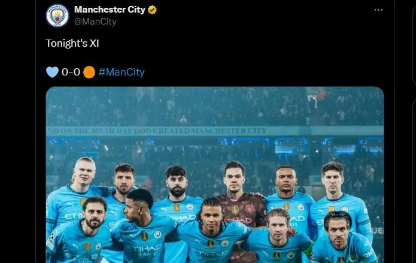Click the club crest on center front-row shirt
The image size is (416, 263).
pyautogui.click(x=224, y=243)
